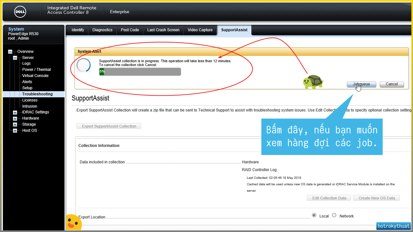Click the Collection Information heading
The image size is (413, 232).
click(99, 146)
